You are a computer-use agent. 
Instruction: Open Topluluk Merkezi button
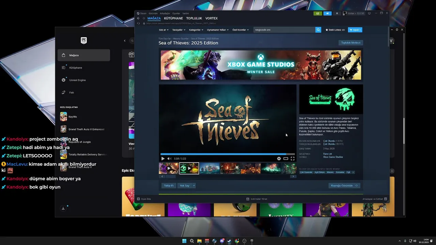pos(351,43)
